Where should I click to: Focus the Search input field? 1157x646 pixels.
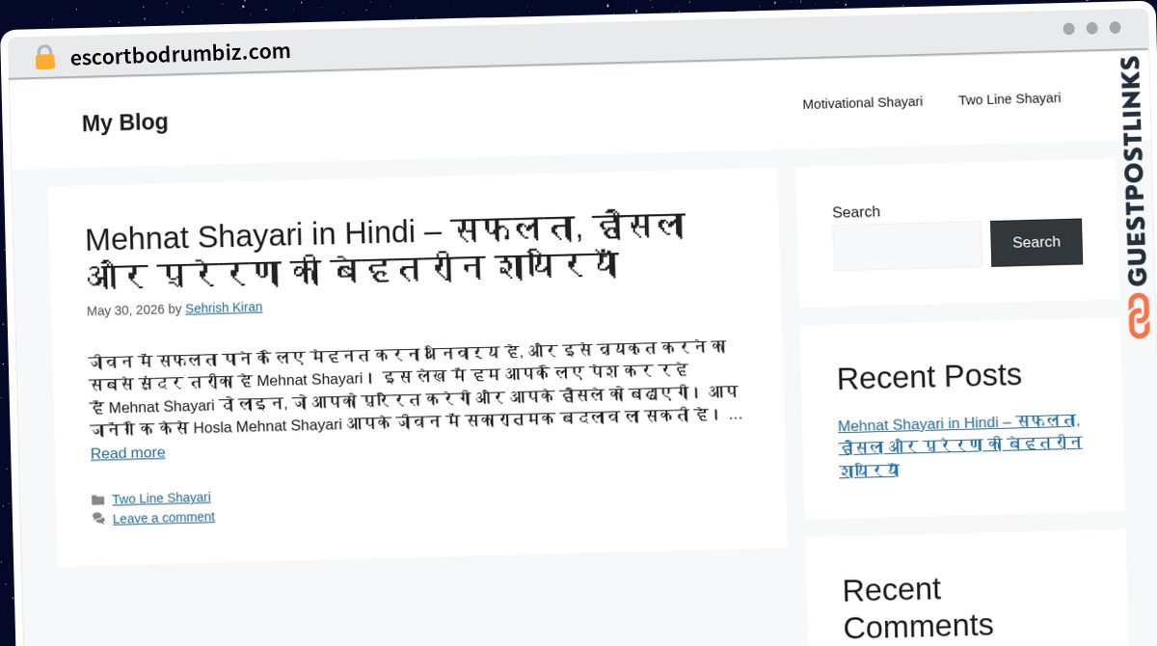907,246
